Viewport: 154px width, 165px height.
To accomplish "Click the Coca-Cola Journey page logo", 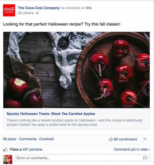I will tap(9, 10).
